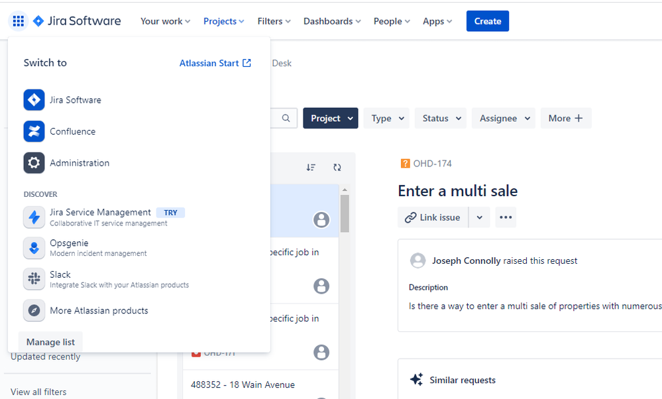Select Slack integration
This screenshot has height=399, width=662.
(x=106, y=279)
